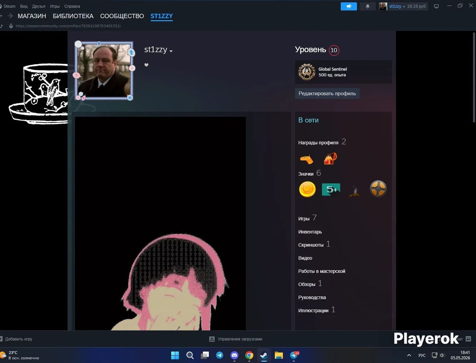Open the Иллюстрации link

(x=313, y=310)
